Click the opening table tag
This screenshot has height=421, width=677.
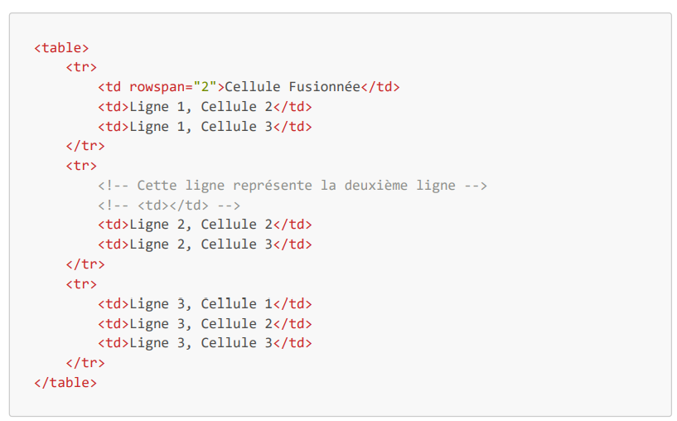(61, 48)
